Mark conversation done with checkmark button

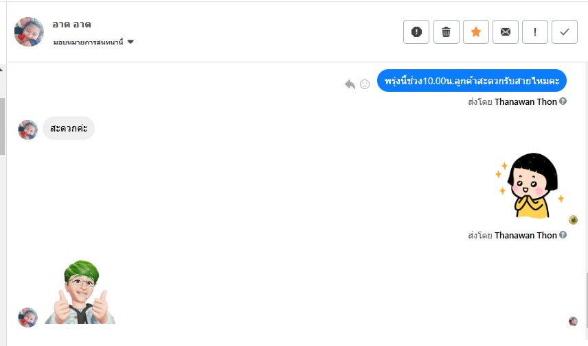tap(565, 32)
